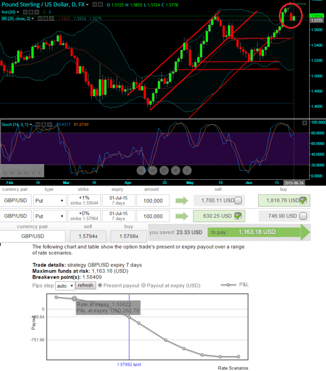The image size is (326, 371).
Task: Toggle visibility eye for Pound Sterling symbol
Action: click(x=94, y=4)
